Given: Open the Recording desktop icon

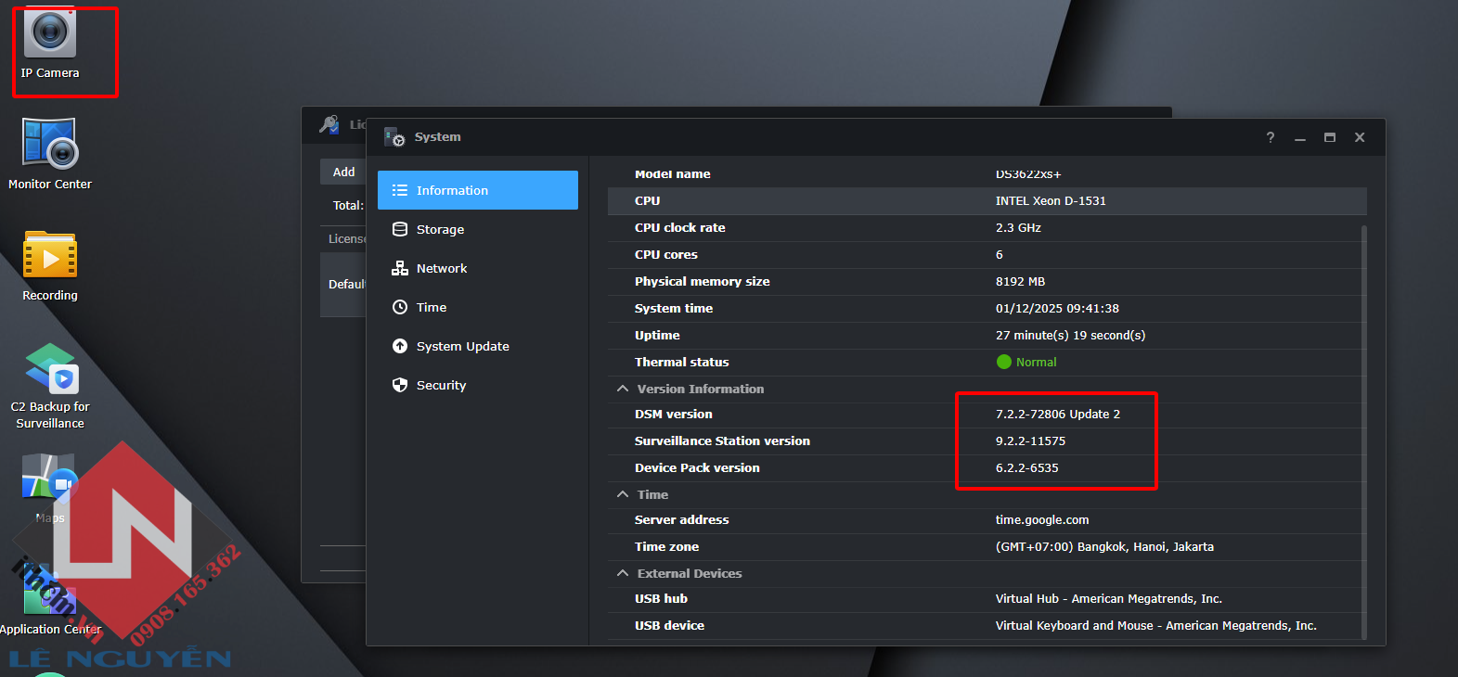Looking at the screenshot, I should pos(50,255).
